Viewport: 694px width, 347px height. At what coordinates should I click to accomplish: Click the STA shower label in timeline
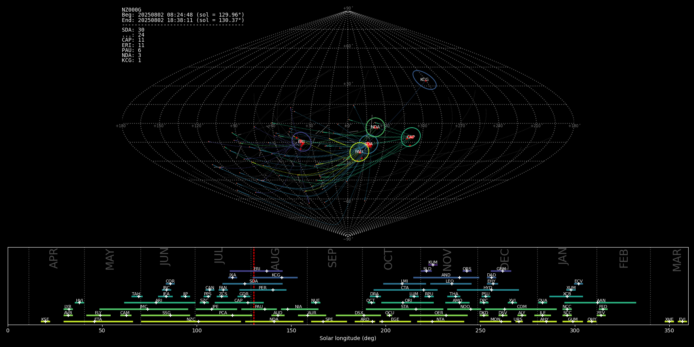pos(405,307)
